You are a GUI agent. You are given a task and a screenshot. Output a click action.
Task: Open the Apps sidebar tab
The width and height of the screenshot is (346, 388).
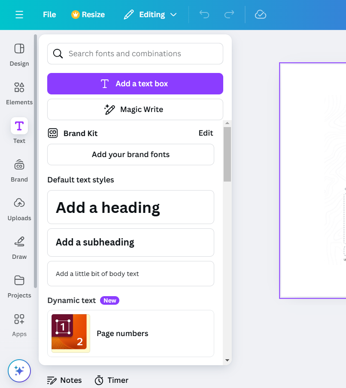19,325
